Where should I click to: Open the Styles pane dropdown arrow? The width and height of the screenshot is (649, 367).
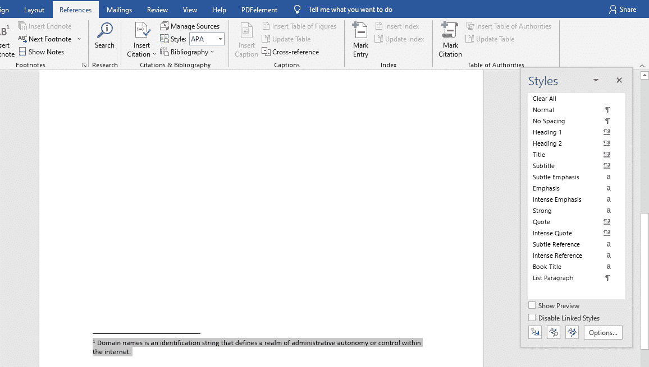point(595,80)
